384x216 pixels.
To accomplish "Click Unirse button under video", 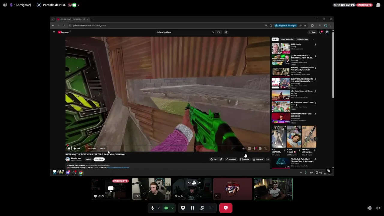I will click(x=88, y=159).
